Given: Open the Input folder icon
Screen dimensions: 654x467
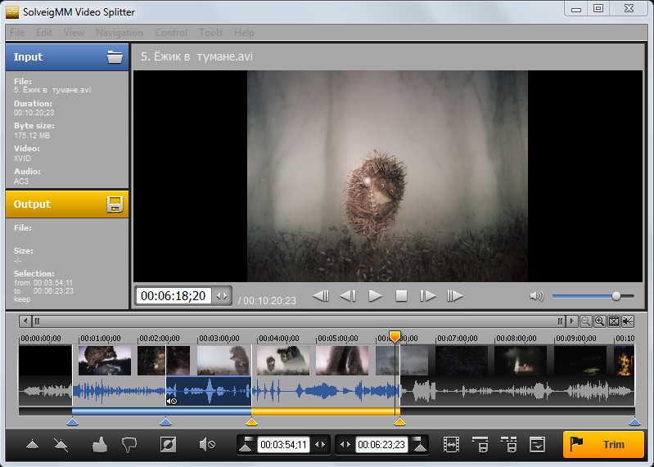Looking at the screenshot, I should click(x=115, y=57).
